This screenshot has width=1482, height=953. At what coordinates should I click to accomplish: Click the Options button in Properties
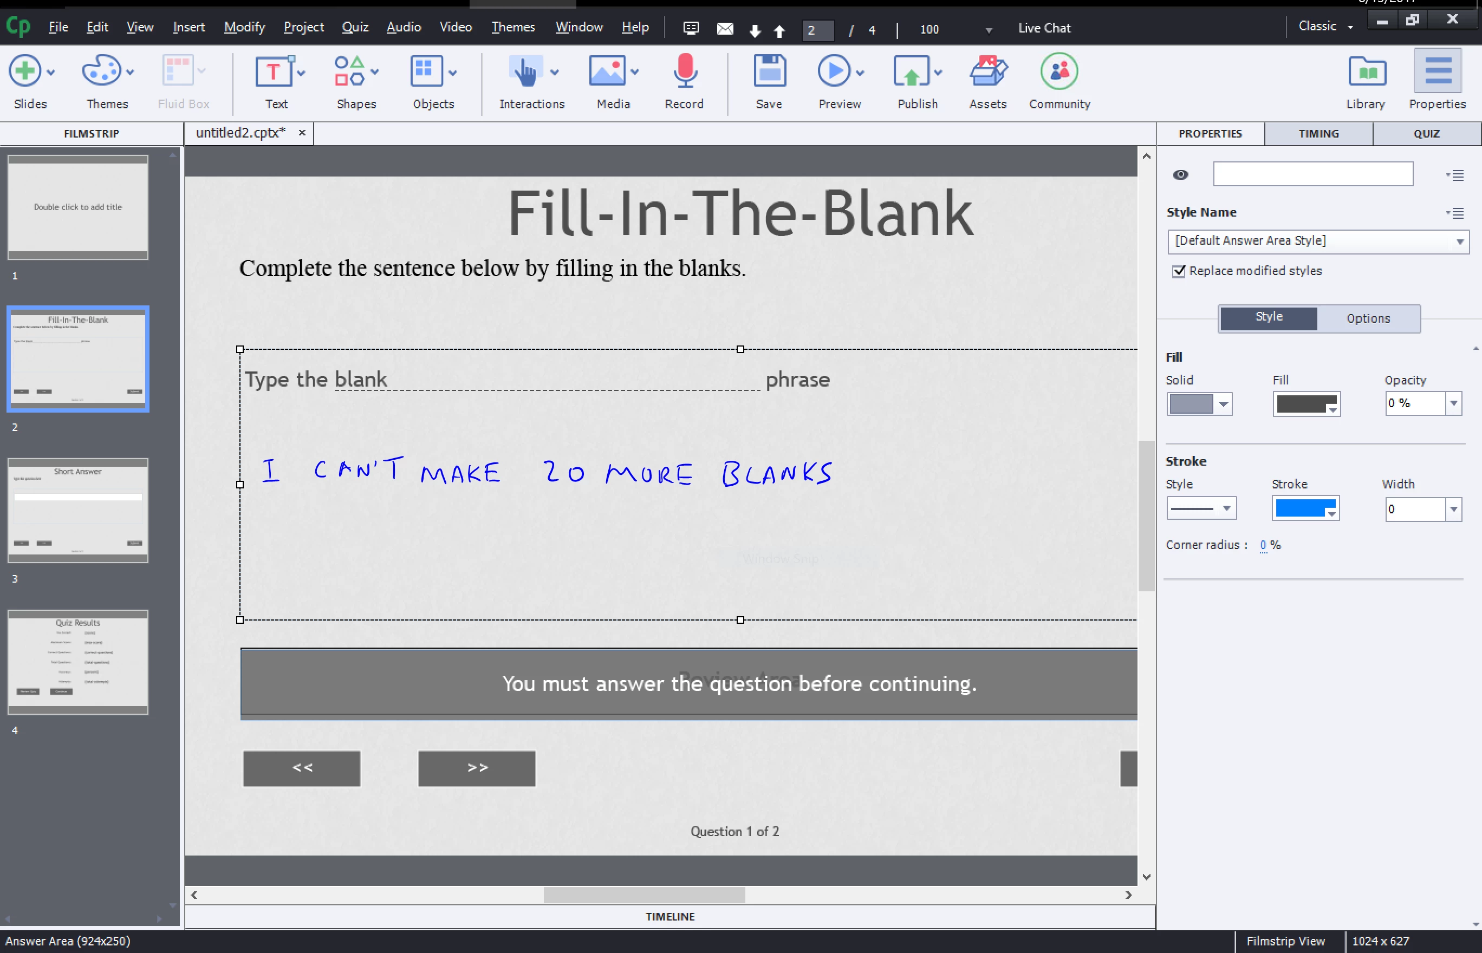1368,318
